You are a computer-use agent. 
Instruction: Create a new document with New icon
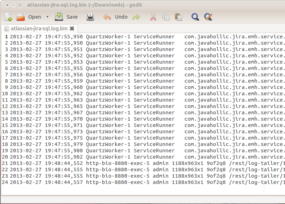tap(8, 17)
